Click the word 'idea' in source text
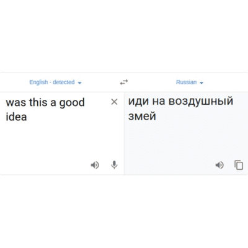This screenshot has height=248, width=248. [x=16, y=117]
